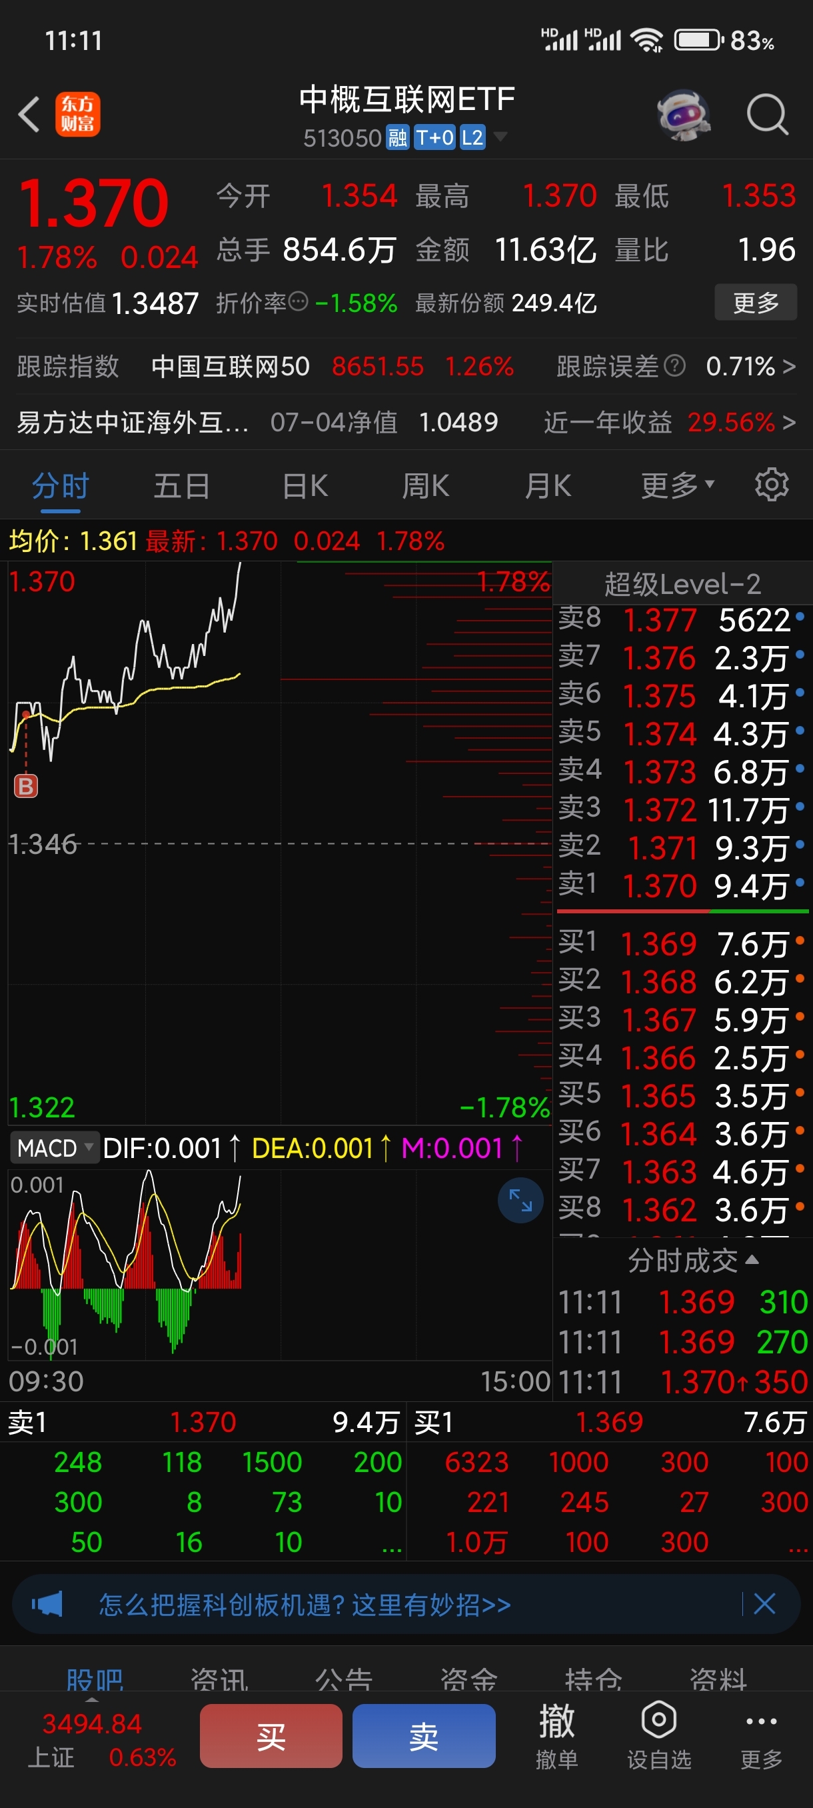The image size is (813, 1808).
Task: Tap the red 买 buy button
Action: coord(271,1735)
